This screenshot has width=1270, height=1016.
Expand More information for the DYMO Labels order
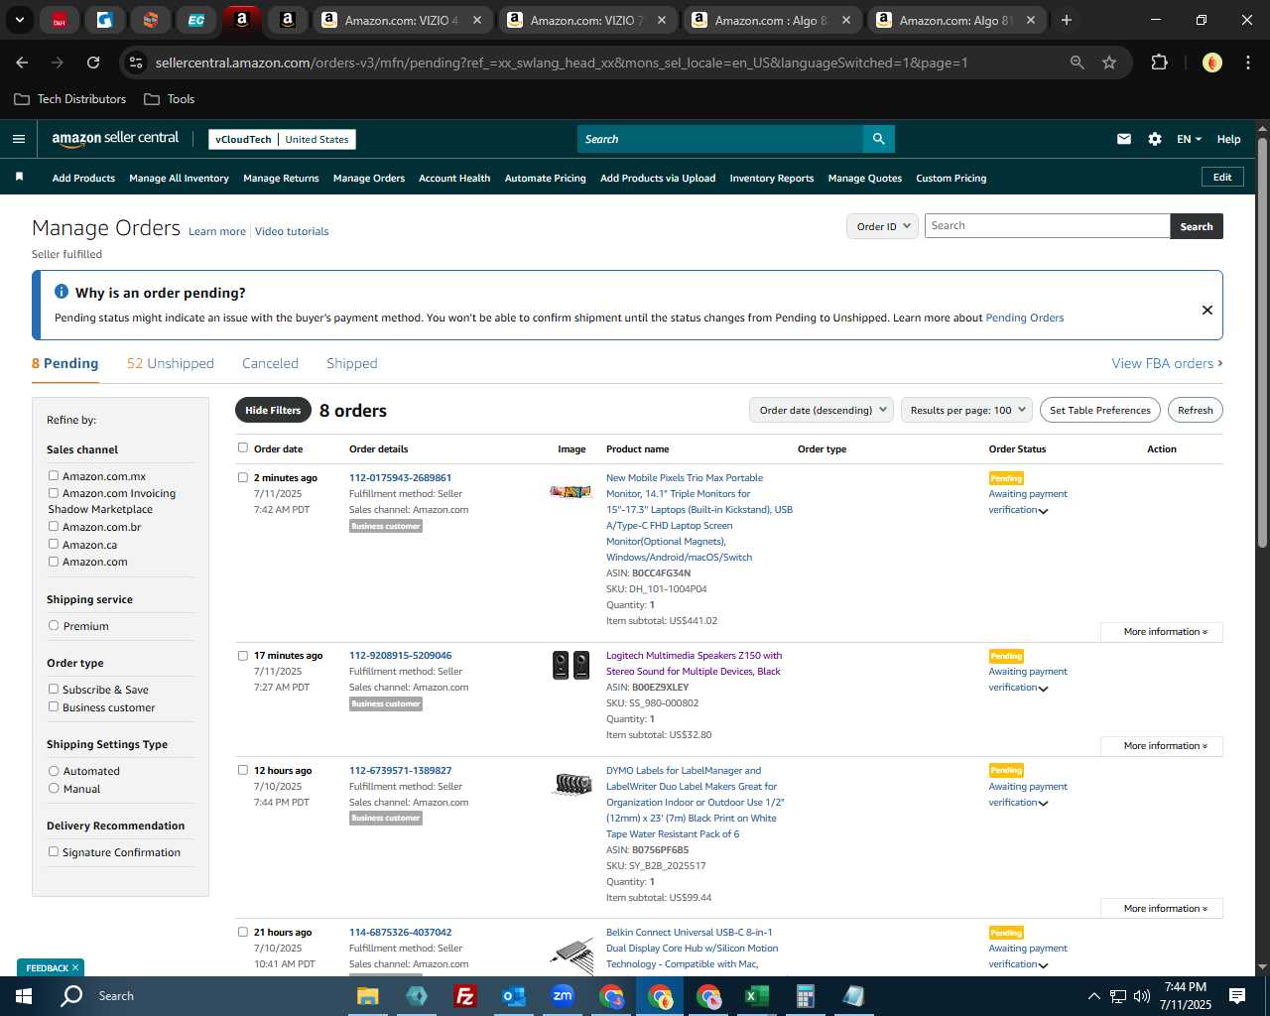click(1162, 909)
